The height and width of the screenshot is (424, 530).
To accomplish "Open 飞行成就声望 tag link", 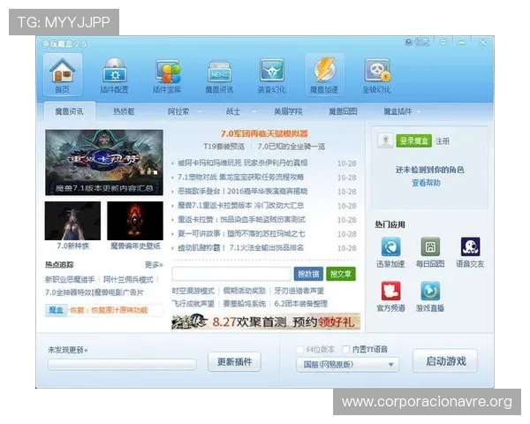I will 193,304.
